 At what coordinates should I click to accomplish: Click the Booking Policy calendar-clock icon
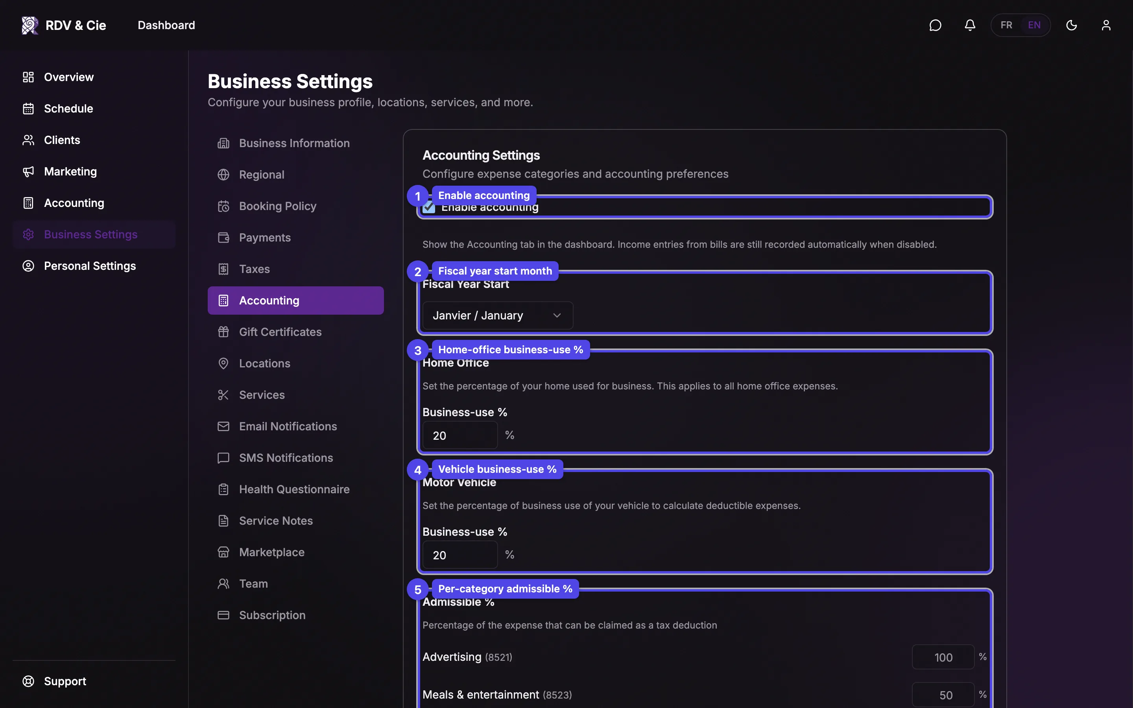click(223, 206)
